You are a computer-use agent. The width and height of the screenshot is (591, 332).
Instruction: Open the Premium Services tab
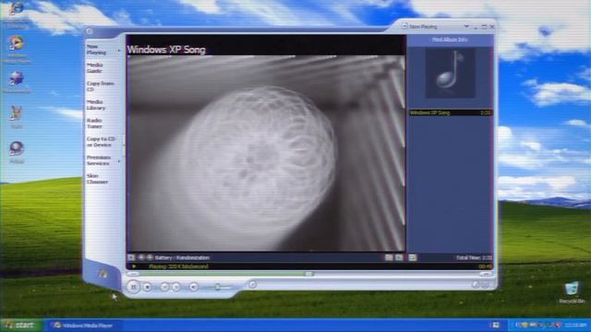click(x=99, y=160)
